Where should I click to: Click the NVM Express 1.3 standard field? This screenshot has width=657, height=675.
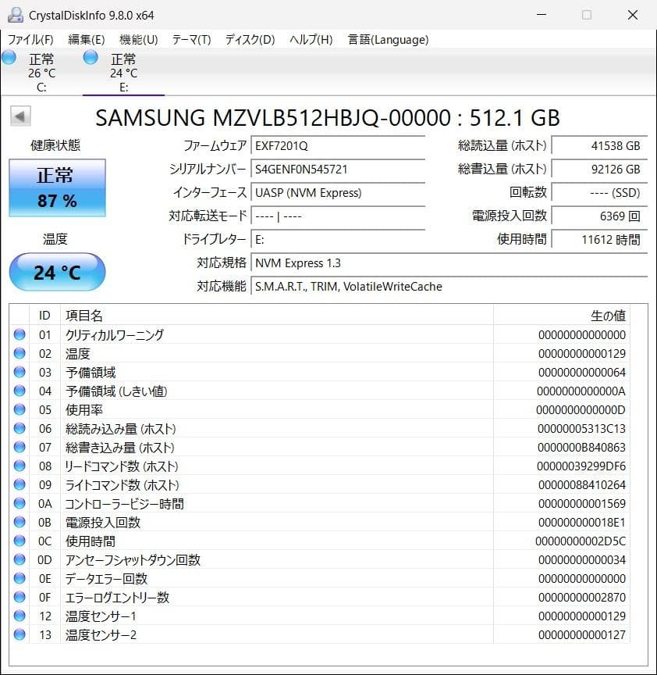click(x=449, y=263)
